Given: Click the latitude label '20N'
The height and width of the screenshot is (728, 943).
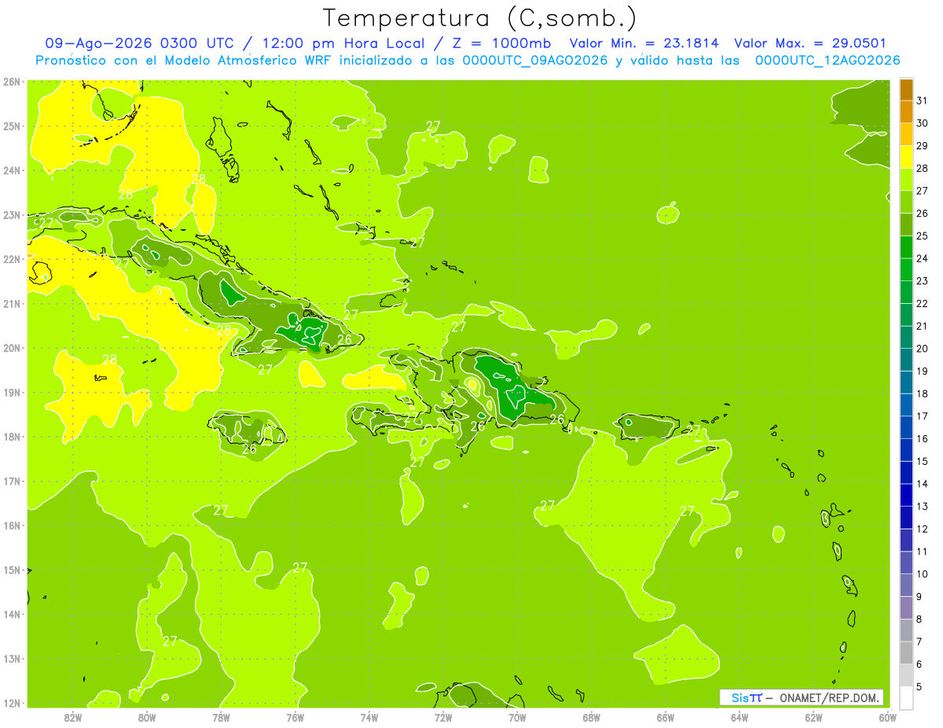Looking at the screenshot, I should (11, 348).
